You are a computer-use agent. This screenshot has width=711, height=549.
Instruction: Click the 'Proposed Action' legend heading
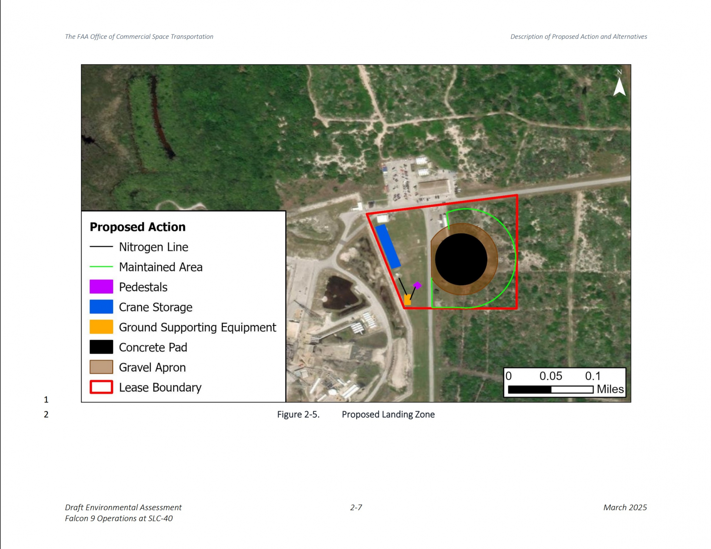137,227
